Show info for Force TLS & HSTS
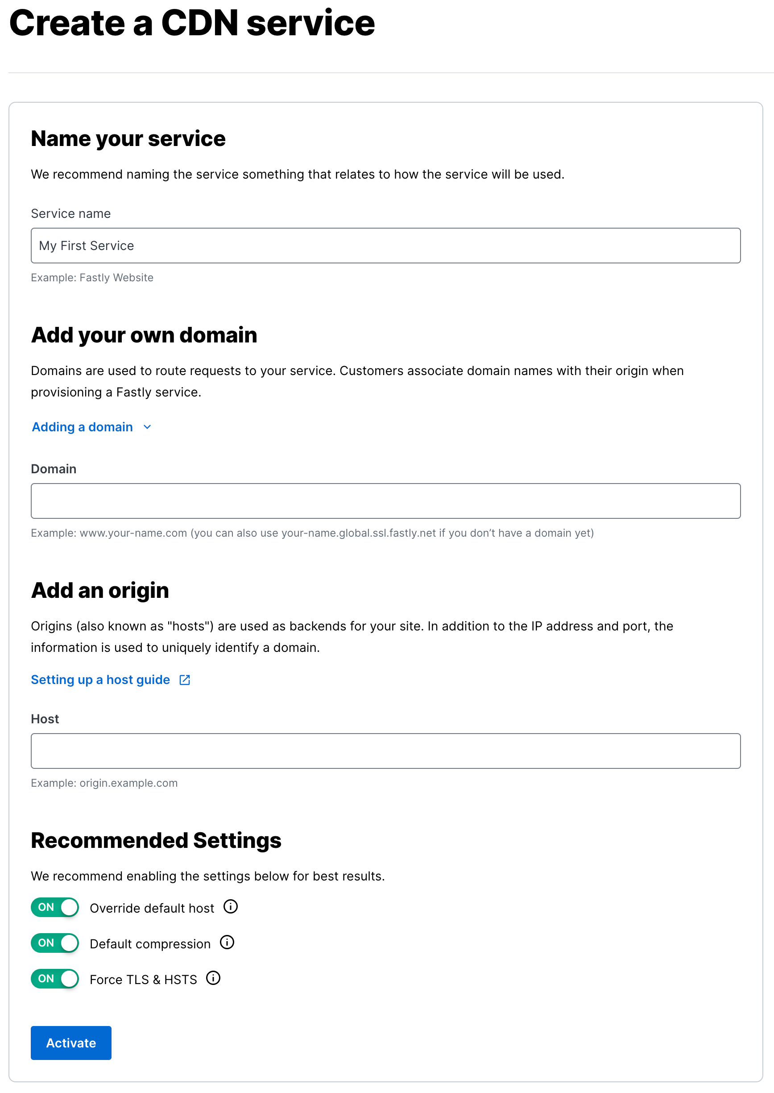The image size is (774, 1093). point(213,979)
